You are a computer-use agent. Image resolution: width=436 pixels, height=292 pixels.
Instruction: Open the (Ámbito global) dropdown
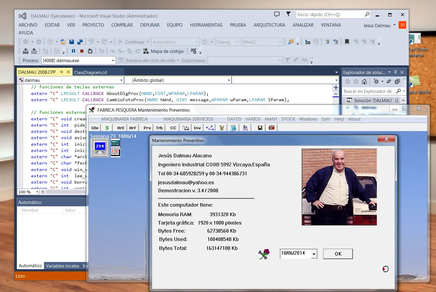point(229,80)
